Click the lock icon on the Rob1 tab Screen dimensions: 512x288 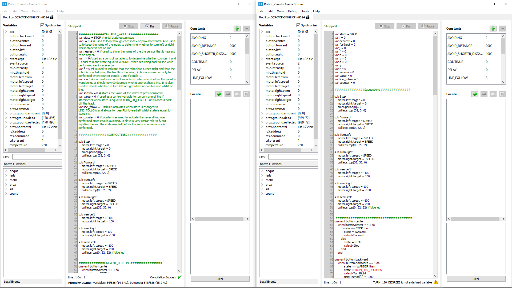pos(52,17)
